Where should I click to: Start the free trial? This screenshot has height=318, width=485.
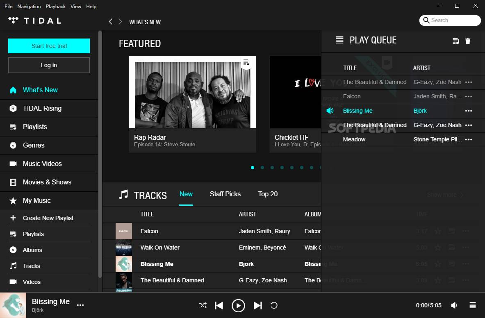[49, 46]
